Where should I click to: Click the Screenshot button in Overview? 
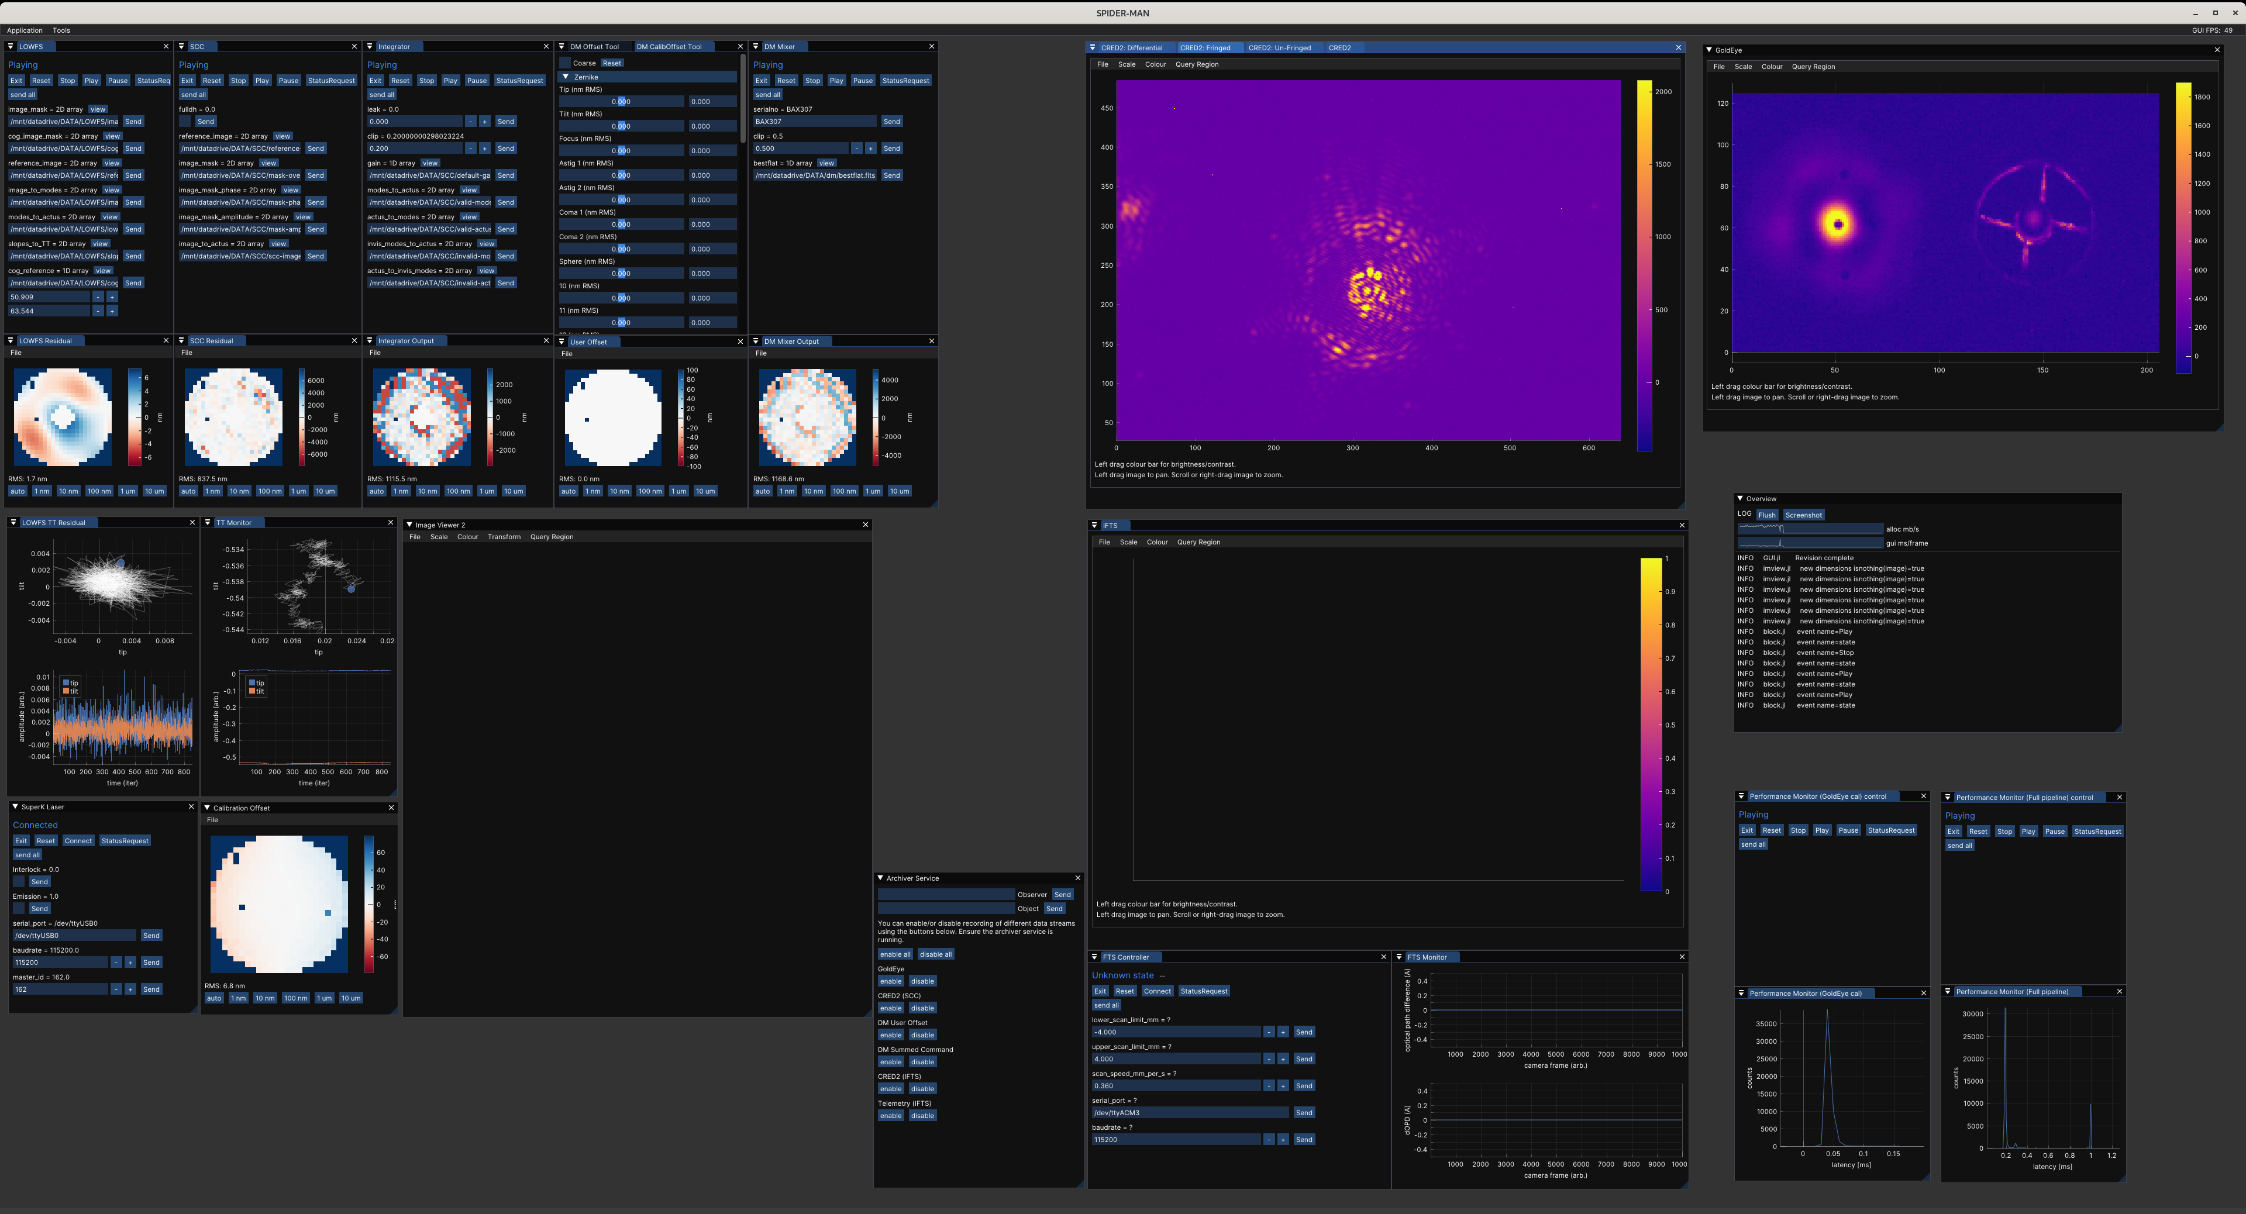click(1803, 515)
